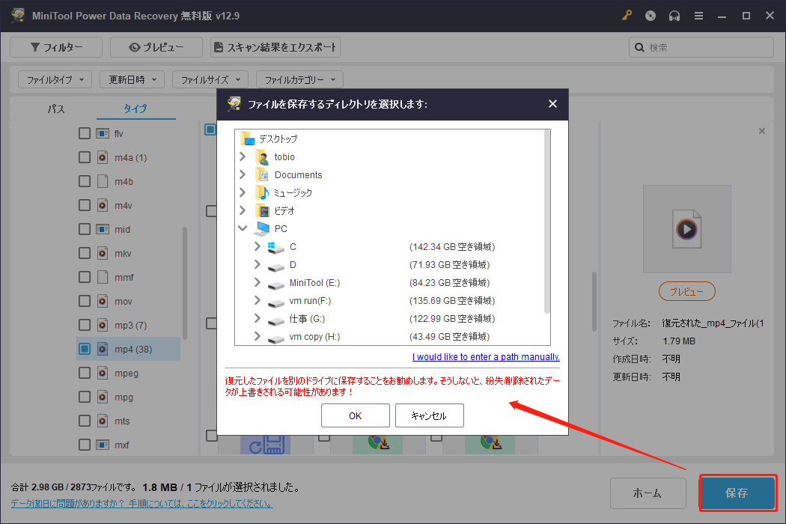The image size is (786, 524).
Task: Click the key registration icon in title bar
Action: click(x=627, y=16)
